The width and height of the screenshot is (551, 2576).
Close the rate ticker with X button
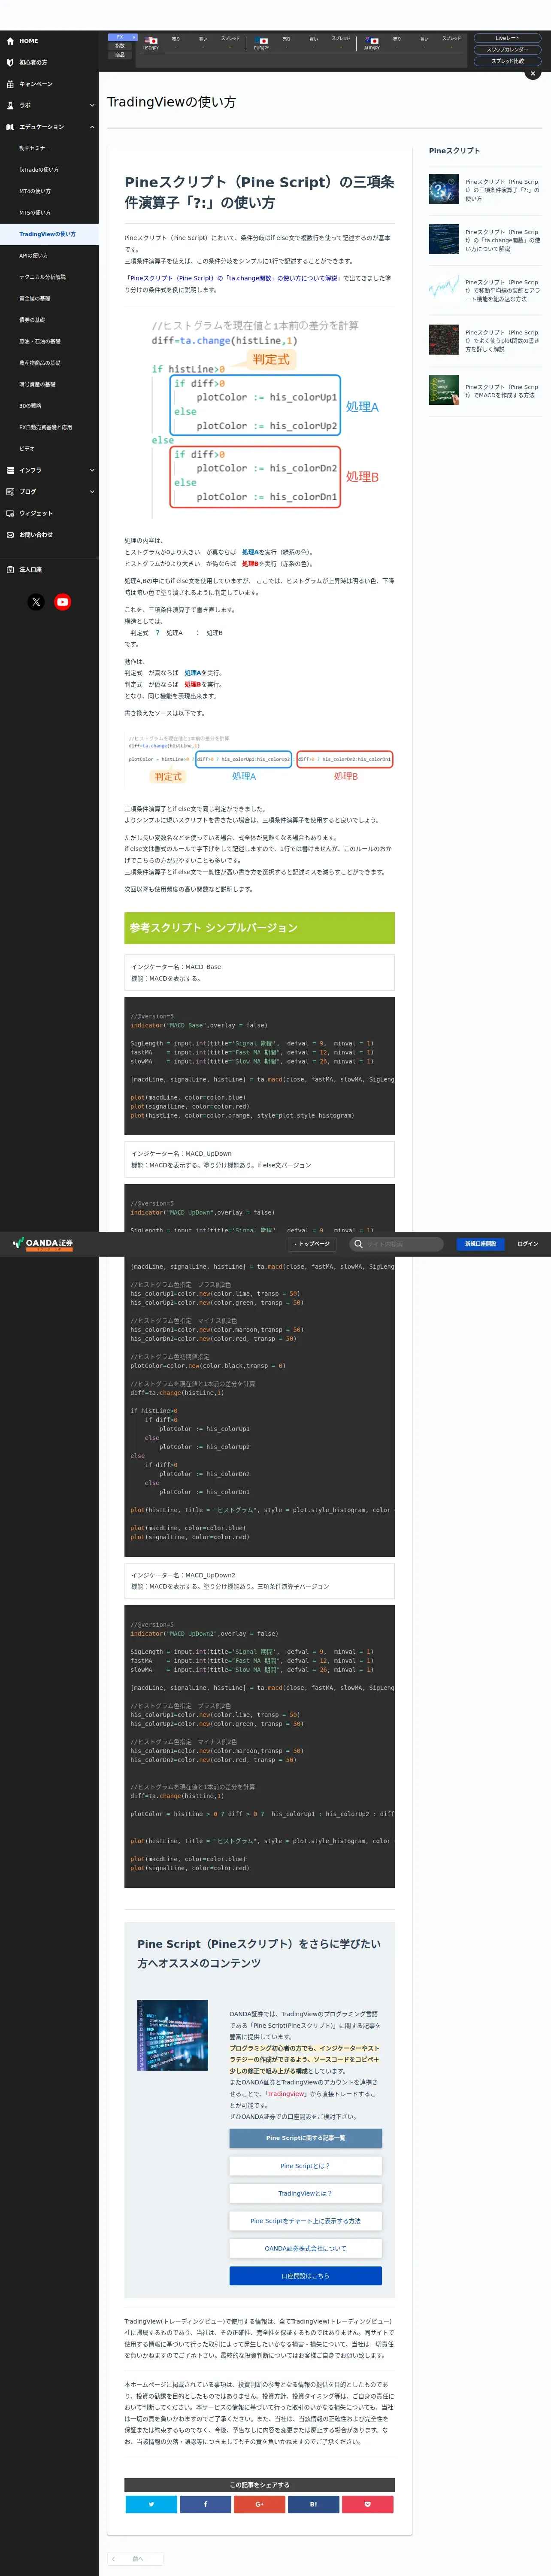tap(533, 73)
